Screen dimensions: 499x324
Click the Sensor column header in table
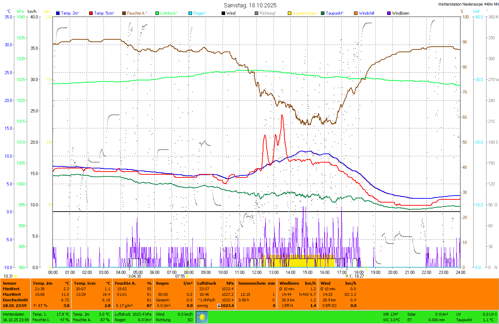(x=10, y=283)
